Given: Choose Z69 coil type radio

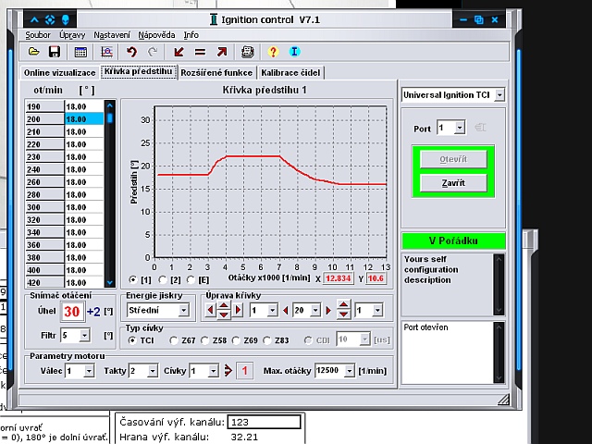Looking at the screenshot, I should (236, 340).
